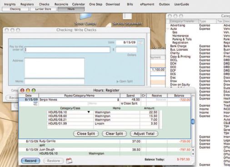Collapse split via Close Split triangle
The height and width of the screenshot is (167, 230).
[122, 104]
